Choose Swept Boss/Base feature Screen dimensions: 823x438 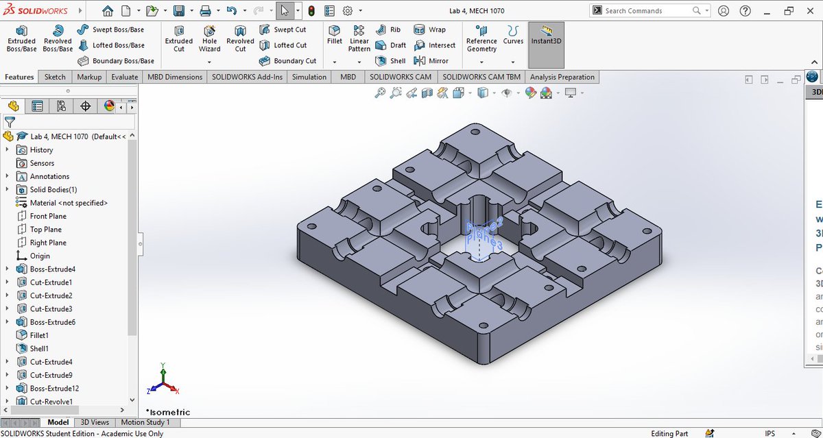point(110,29)
